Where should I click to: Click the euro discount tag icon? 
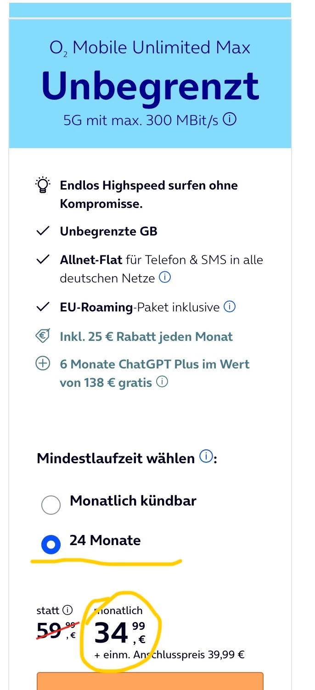43,336
